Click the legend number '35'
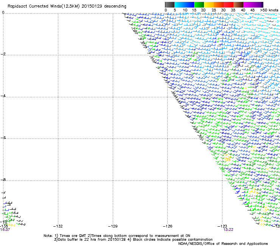The width and height of the screenshot is (280, 246). point(233,10)
